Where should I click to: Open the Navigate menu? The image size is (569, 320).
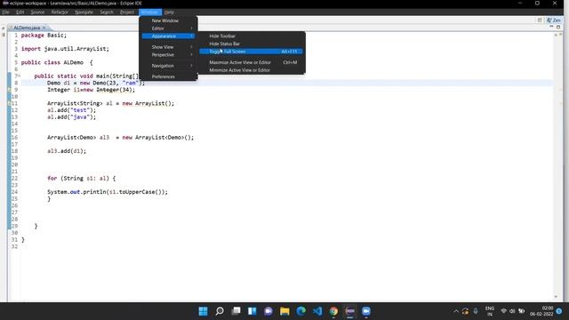tap(84, 12)
